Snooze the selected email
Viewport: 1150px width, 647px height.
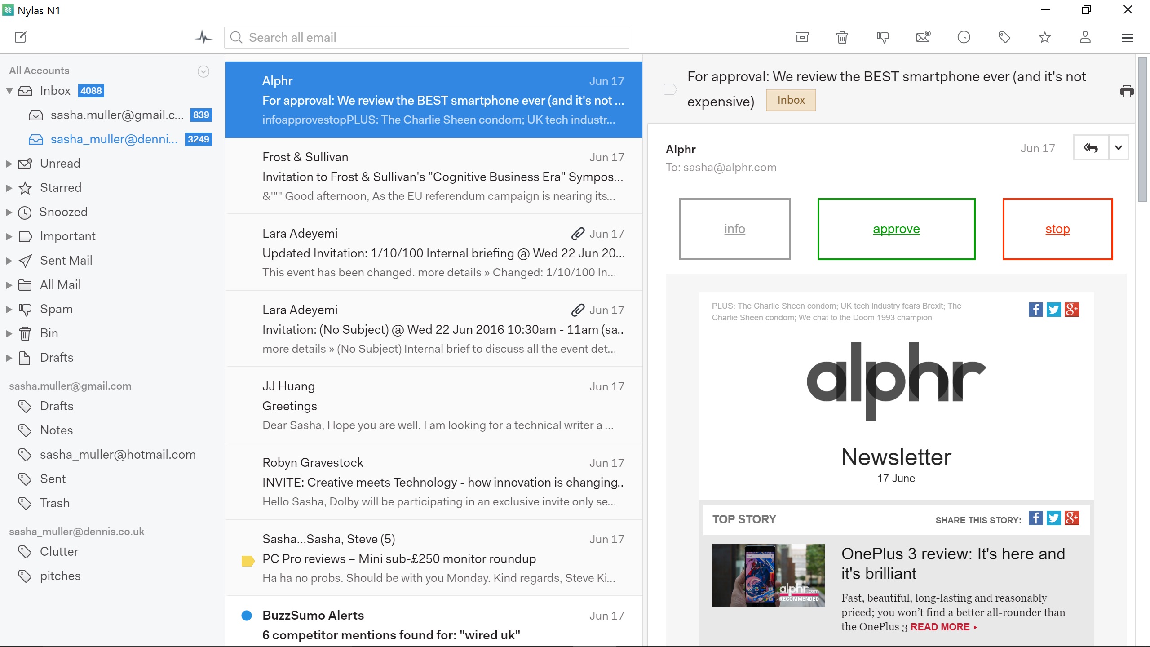point(964,37)
